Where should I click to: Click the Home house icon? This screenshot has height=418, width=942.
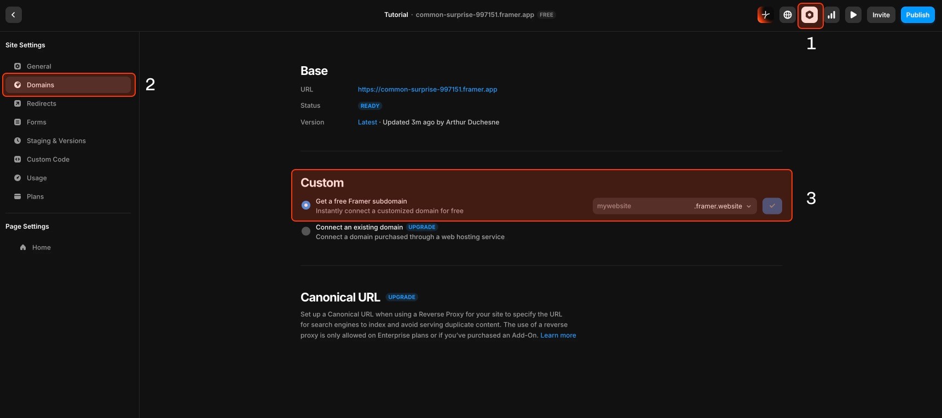(23, 247)
